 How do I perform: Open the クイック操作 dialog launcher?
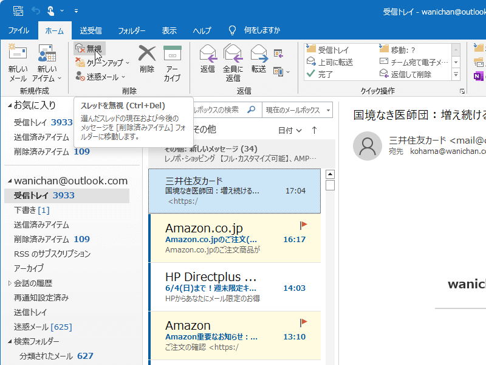click(462, 91)
